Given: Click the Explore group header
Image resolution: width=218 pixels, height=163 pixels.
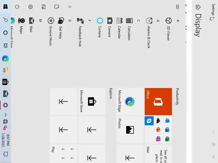Looking at the screenshot, I should [111, 93].
